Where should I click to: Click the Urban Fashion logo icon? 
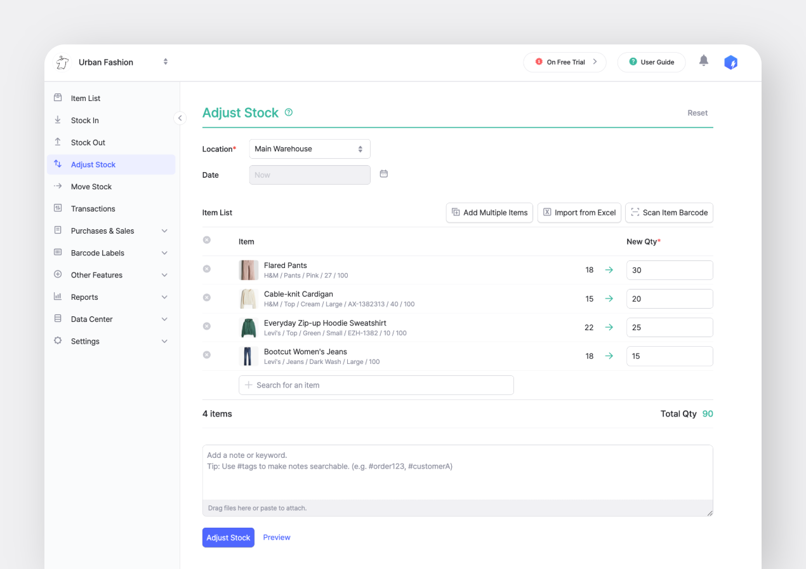click(62, 62)
